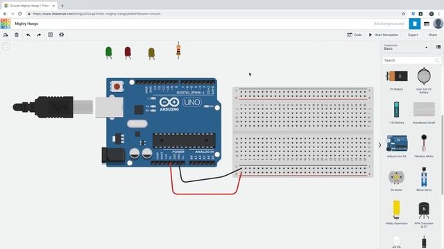Rotate the selected component using the rotate tool
This screenshot has width=444, height=249.
[6, 35]
